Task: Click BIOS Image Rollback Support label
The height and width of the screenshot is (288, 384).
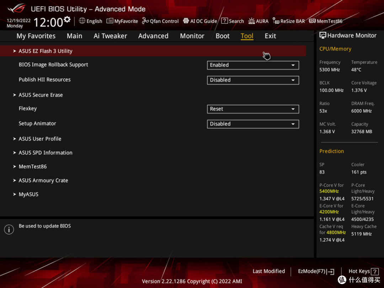Action: coord(53,65)
